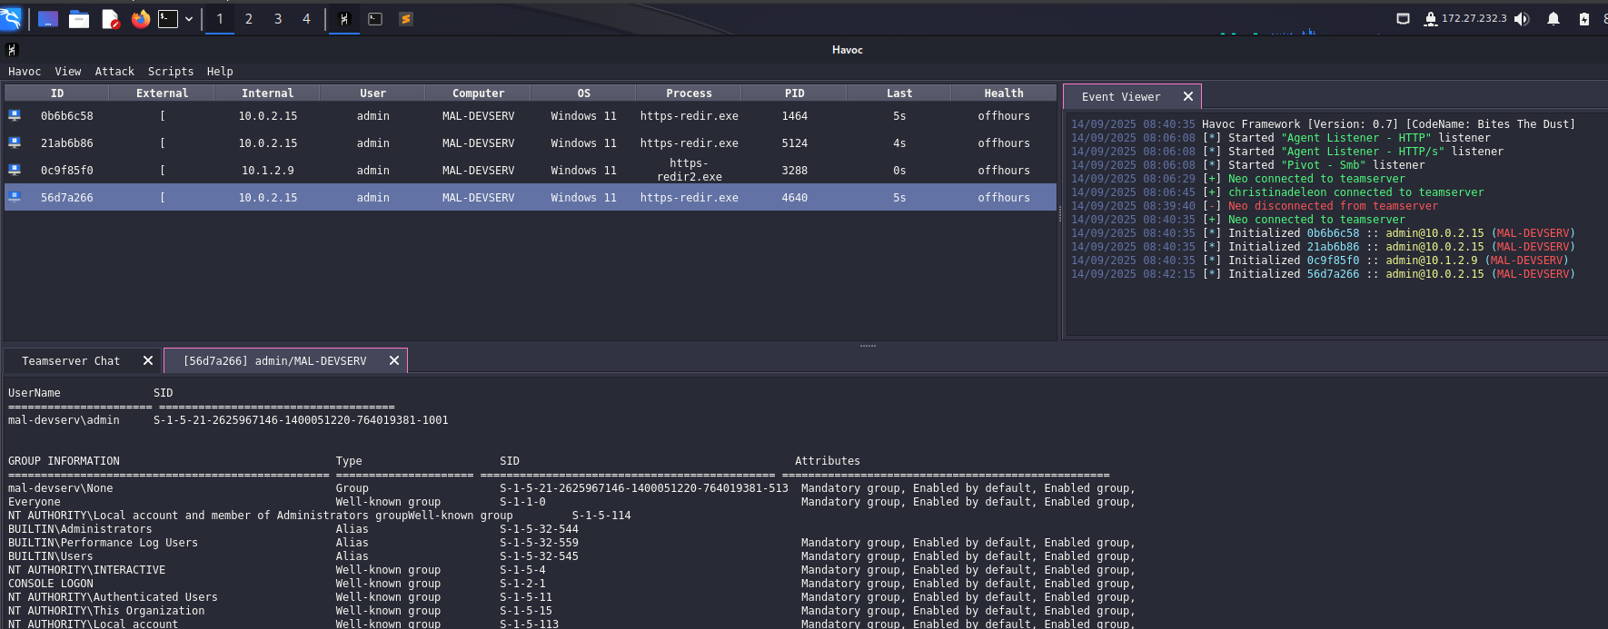Image resolution: width=1608 pixels, height=629 pixels.
Task: Click the battery power manager icon
Action: (1584, 19)
